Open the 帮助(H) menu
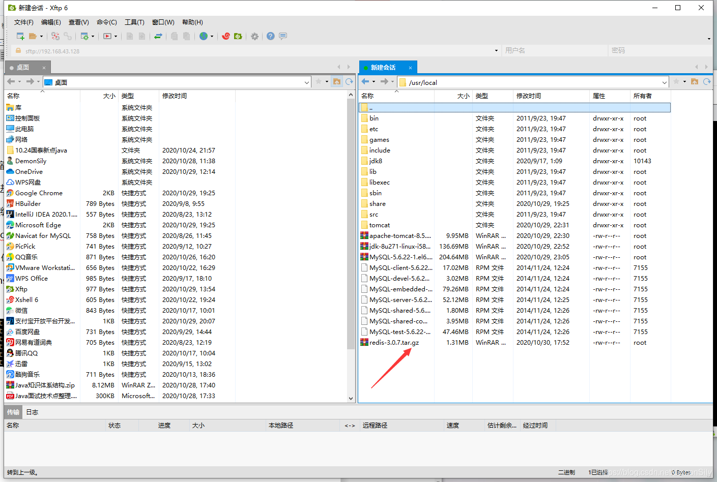717x482 pixels. [x=192, y=22]
